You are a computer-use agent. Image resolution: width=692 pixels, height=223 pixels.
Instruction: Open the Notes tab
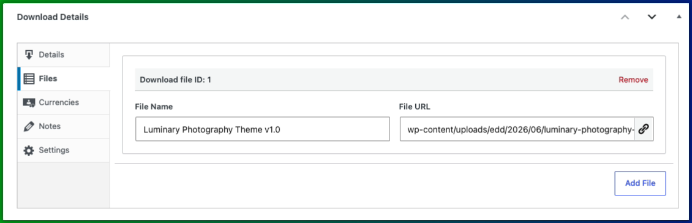(64, 126)
